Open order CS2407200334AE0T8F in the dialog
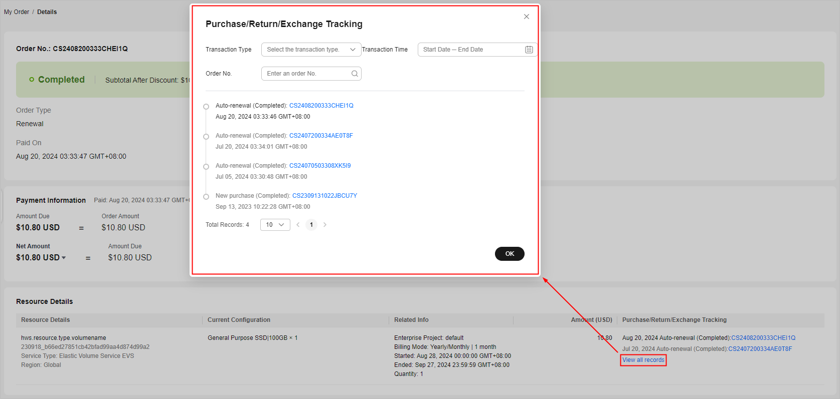This screenshot has width=840, height=399. [321, 136]
